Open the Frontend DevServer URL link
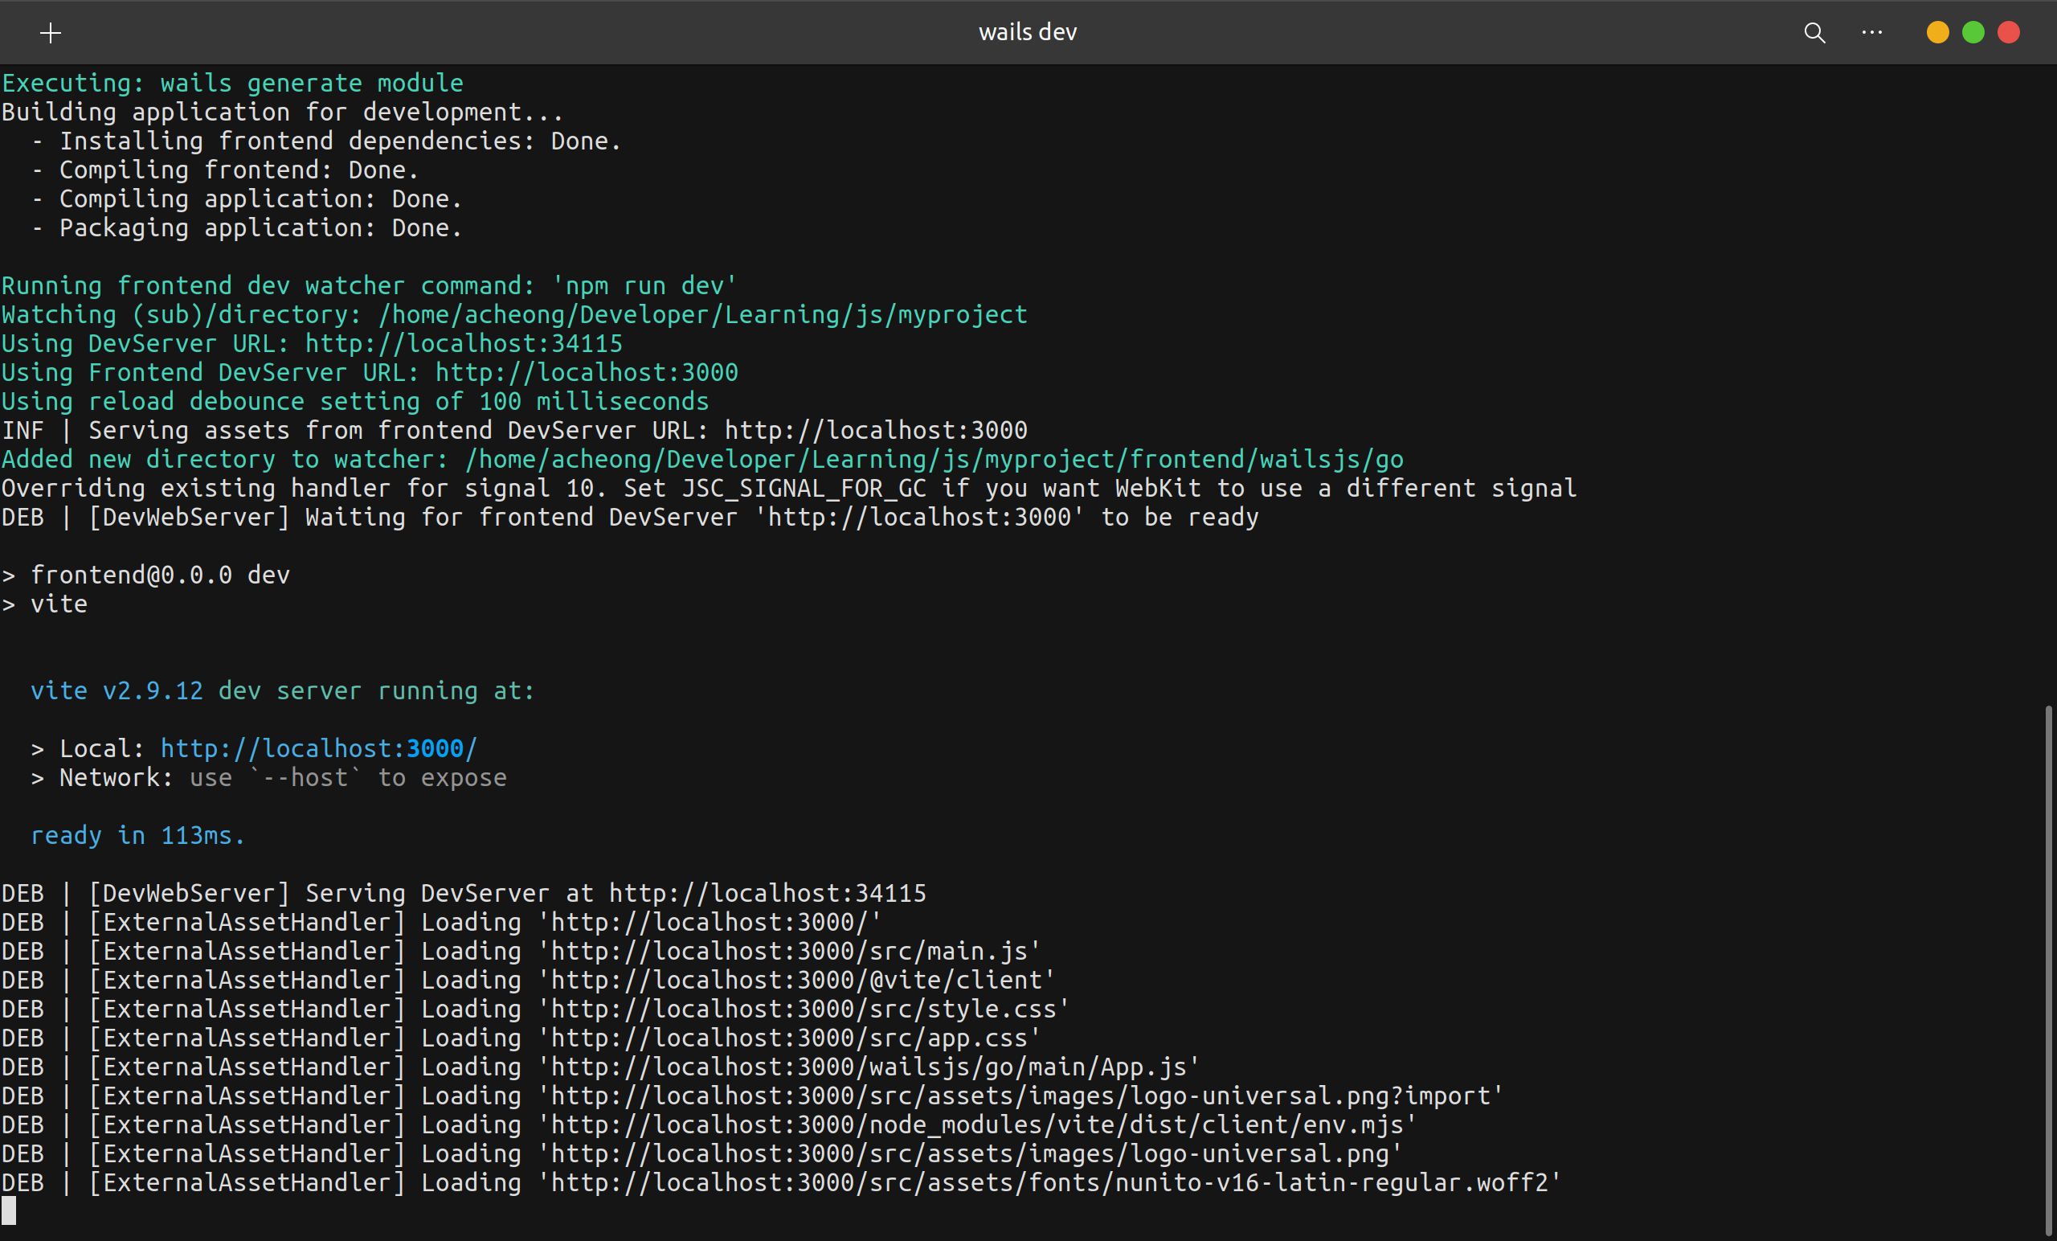Viewport: 2057px width, 1241px height. click(x=585, y=371)
